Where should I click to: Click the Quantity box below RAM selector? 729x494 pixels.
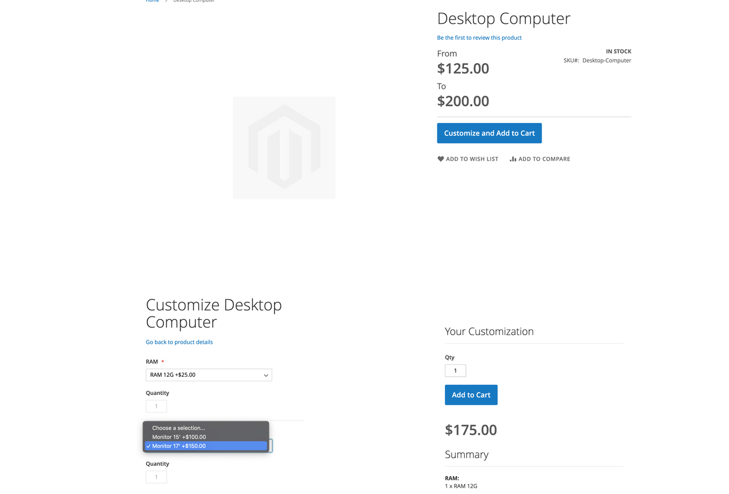(x=156, y=406)
